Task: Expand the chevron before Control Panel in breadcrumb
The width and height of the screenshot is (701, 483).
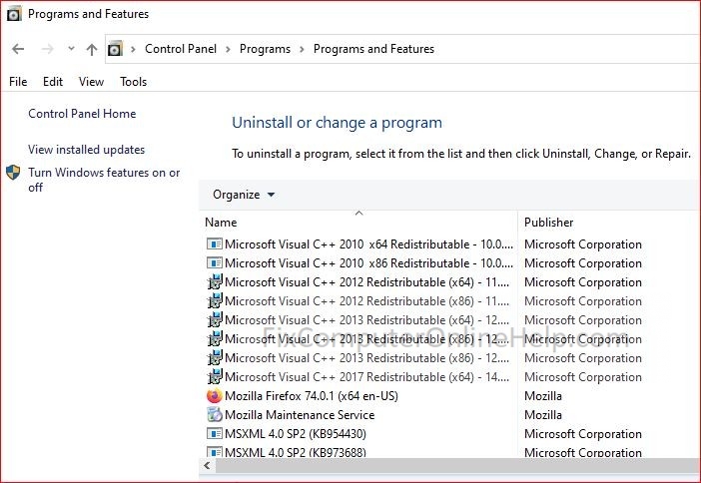Action: coord(133,49)
